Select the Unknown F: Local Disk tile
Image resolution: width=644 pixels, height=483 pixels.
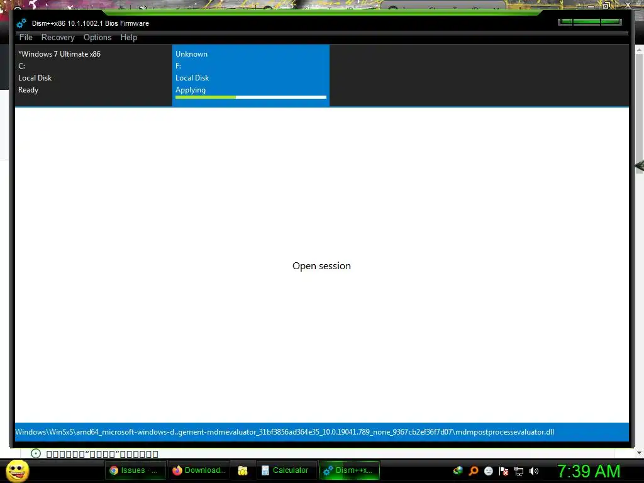(250, 75)
